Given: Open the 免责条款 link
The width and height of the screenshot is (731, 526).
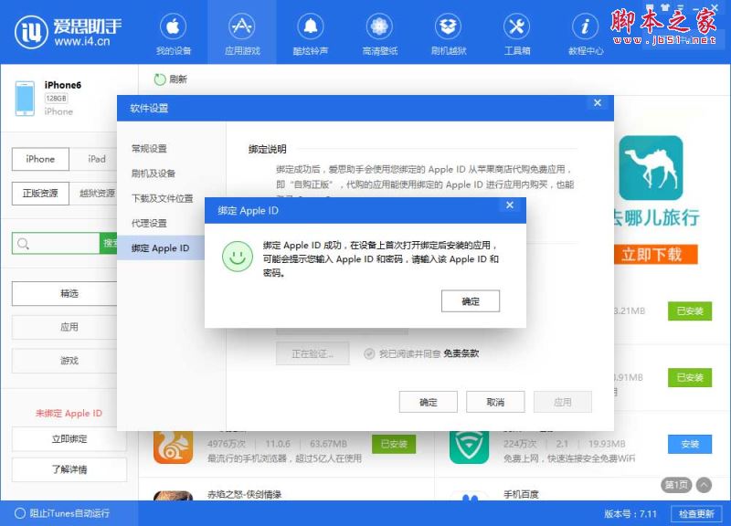Looking at the screenshot, I should pyautogui.click(x=461, y=353).
